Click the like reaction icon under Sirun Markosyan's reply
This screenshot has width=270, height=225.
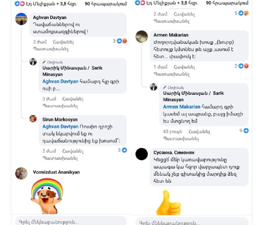click(124, 150)
